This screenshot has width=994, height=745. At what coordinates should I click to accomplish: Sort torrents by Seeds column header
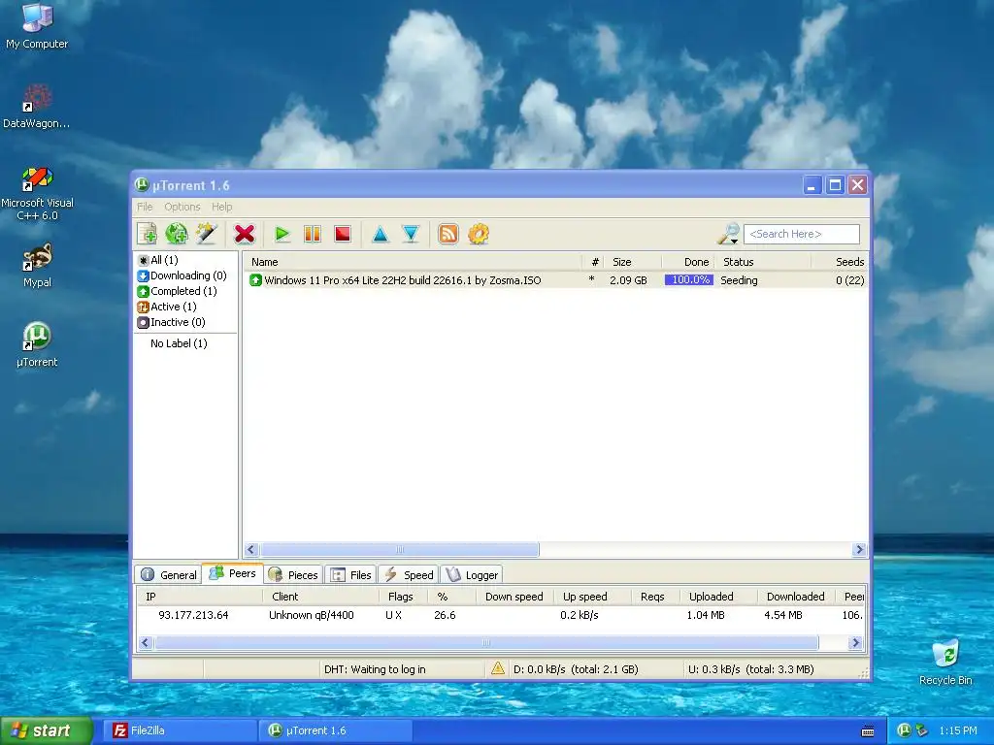tap(840, 262)
